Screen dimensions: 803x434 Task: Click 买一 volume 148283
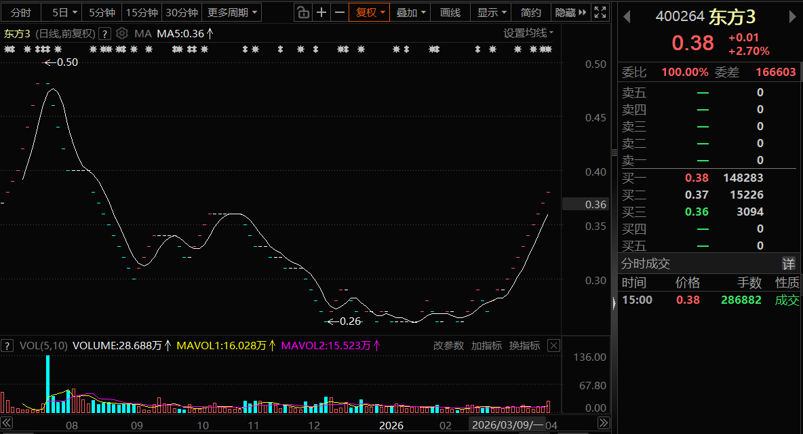743,178
